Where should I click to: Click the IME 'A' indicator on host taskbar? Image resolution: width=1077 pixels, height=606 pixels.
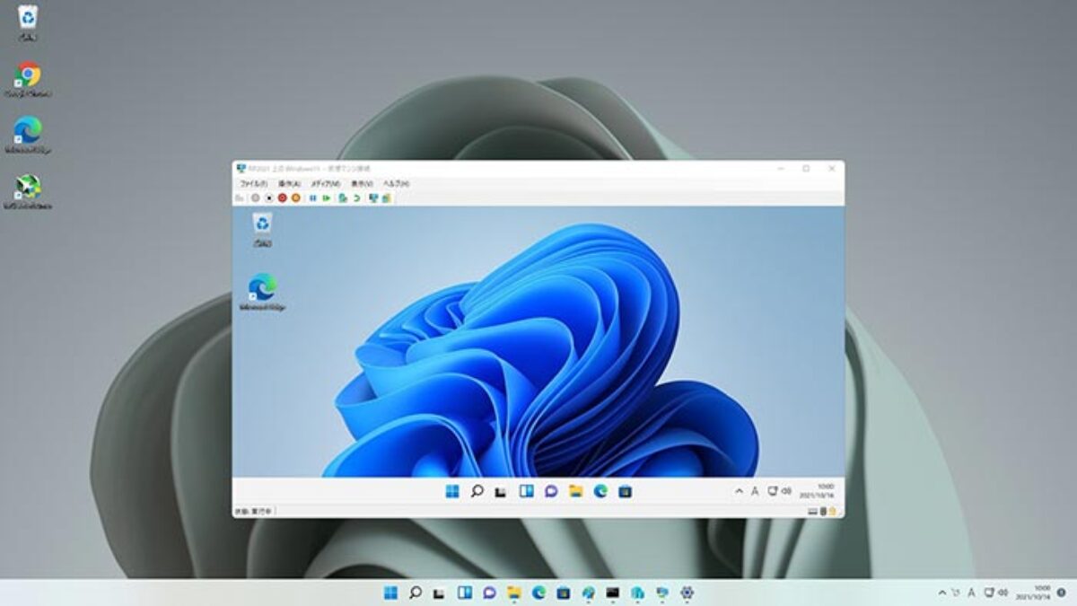point(972,593)
